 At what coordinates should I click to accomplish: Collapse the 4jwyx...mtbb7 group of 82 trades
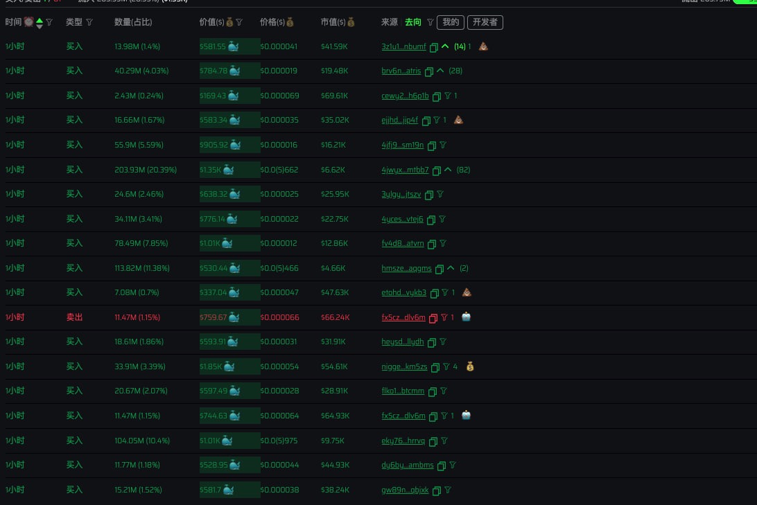(x=449, y=170)
